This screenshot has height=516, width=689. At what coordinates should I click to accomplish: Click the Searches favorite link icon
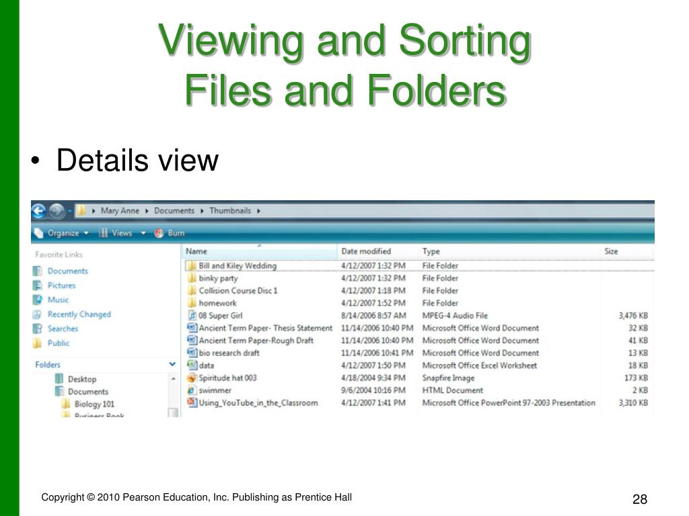pos(38,329)
